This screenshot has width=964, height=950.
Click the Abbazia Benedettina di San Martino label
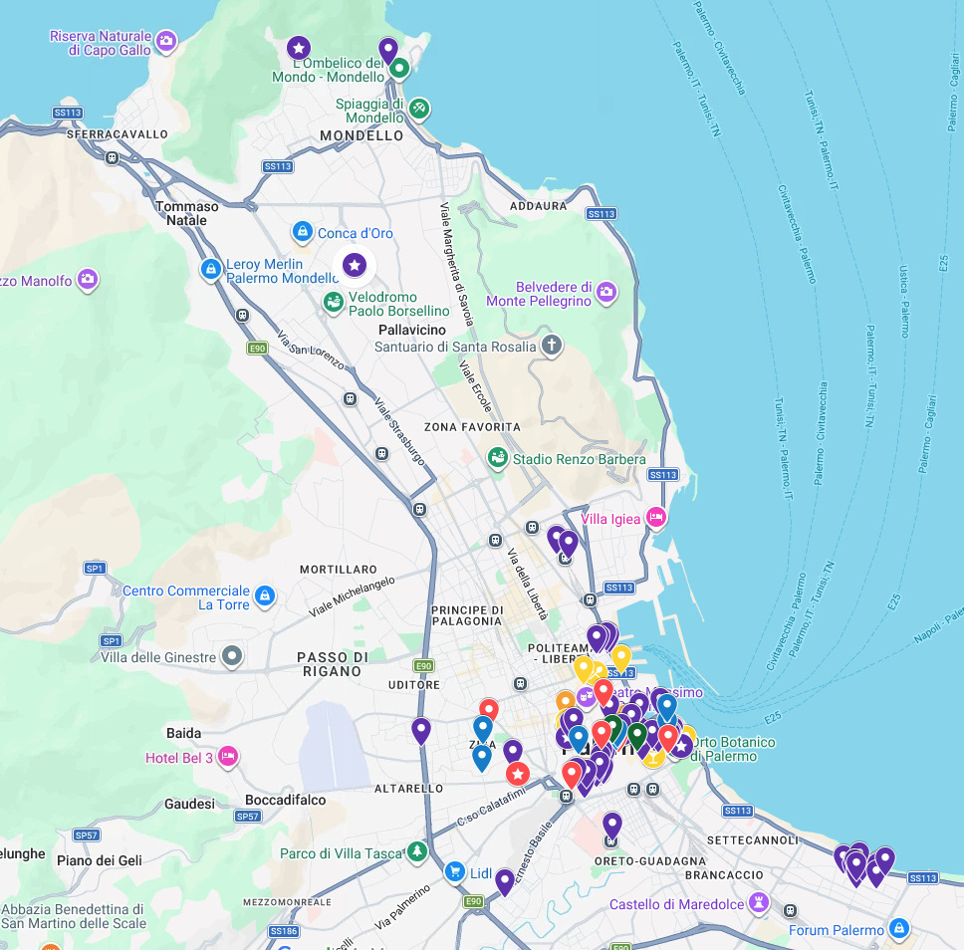click(x=73, y=916)
